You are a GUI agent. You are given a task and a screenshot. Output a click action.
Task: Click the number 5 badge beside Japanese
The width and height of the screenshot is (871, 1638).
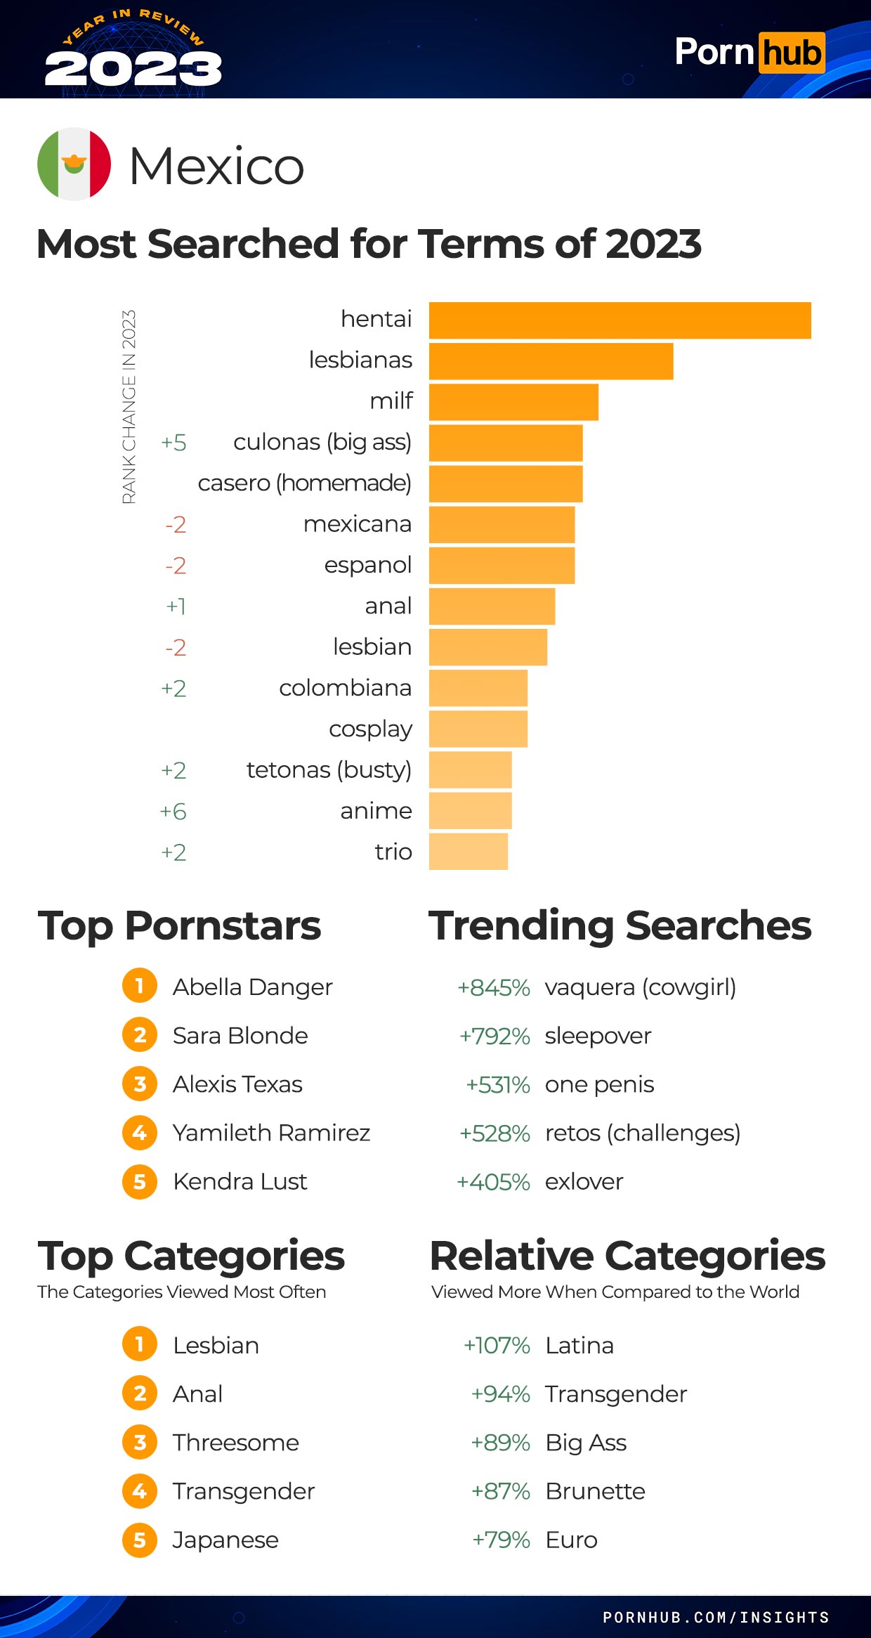[x=140, y=1540]
